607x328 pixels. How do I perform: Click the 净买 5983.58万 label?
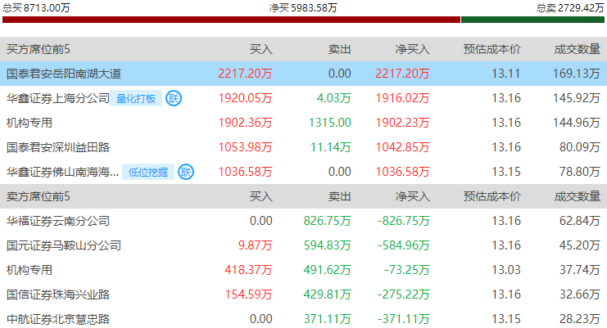click(x=303, y=7)
